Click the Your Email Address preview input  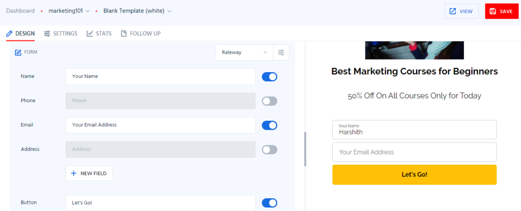coord(414,152)
